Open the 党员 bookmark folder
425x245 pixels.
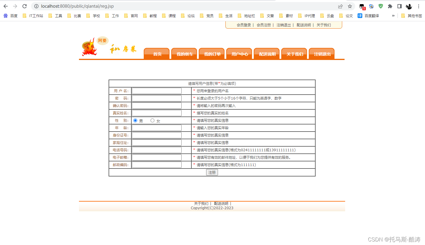207,16
